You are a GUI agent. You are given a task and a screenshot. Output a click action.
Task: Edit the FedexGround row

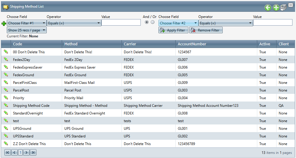point(6,74)
